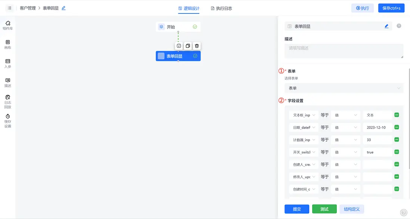Viewport: 410px width, 219px height.
Task: Click the check badge on the 表单回显 node
Action: 195,56
